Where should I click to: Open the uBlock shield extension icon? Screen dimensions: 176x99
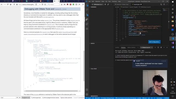67,4
